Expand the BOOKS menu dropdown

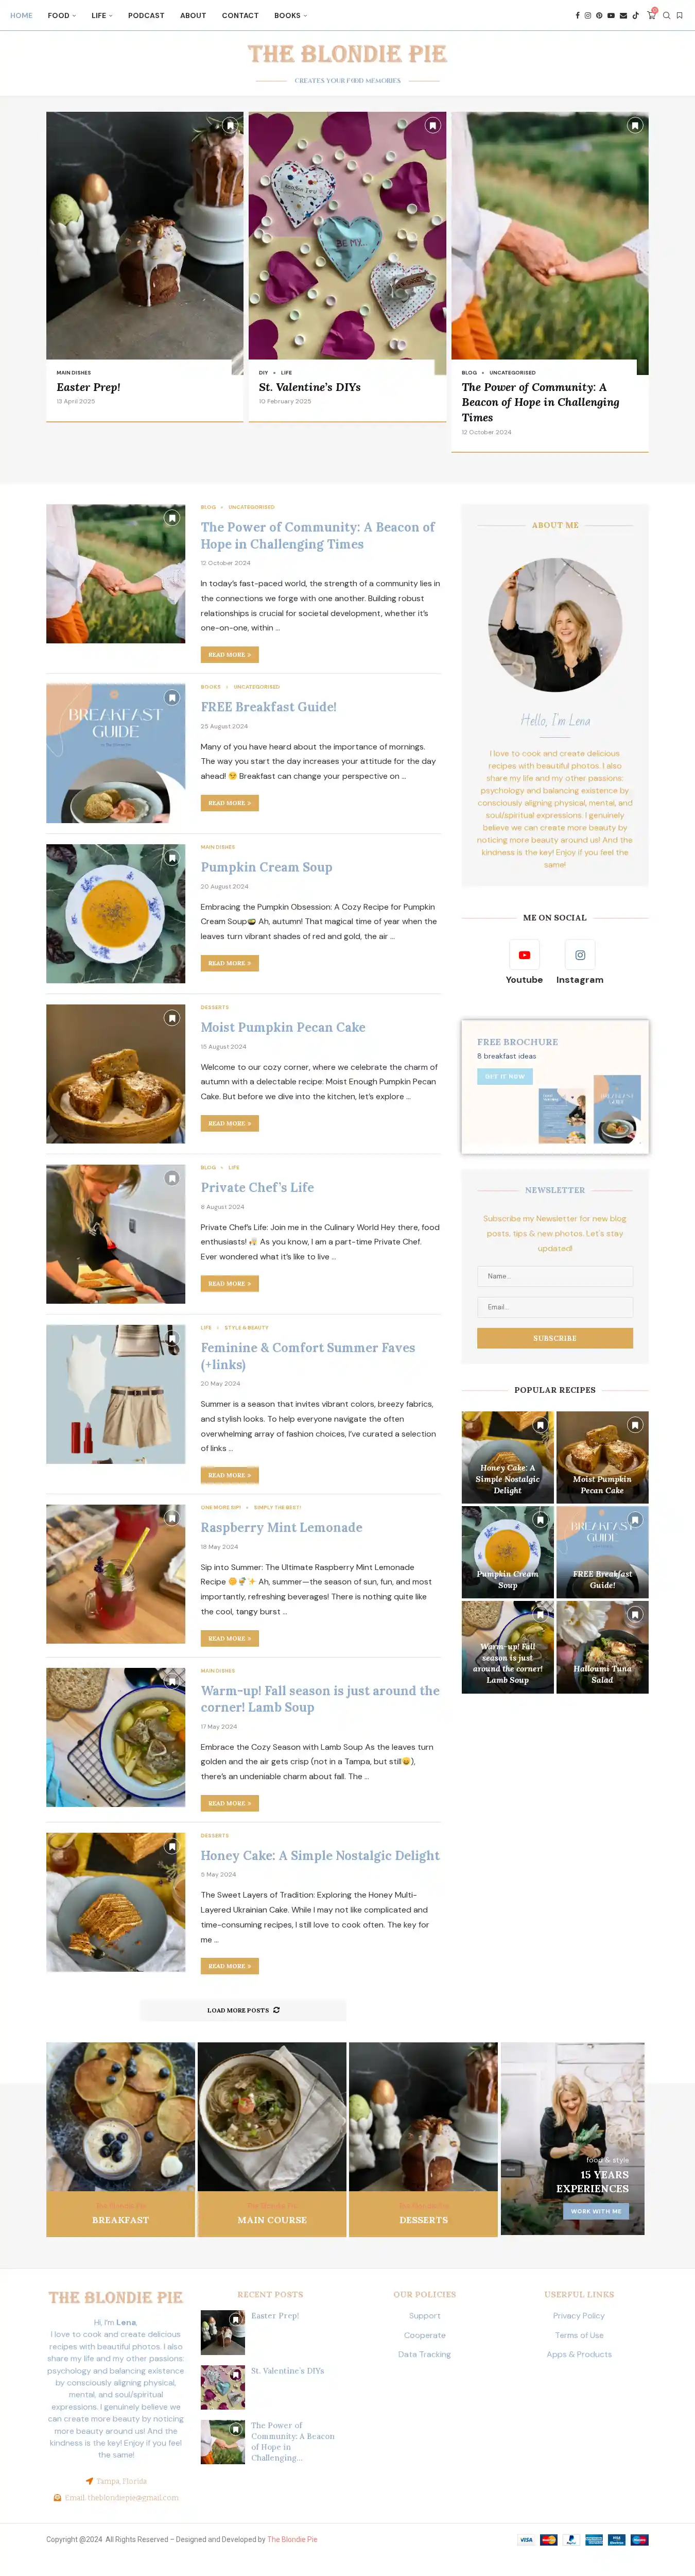pos(291,16)
